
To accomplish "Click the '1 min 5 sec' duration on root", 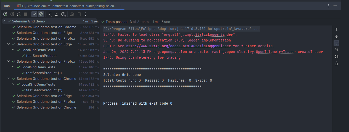I will coord(91,21).
